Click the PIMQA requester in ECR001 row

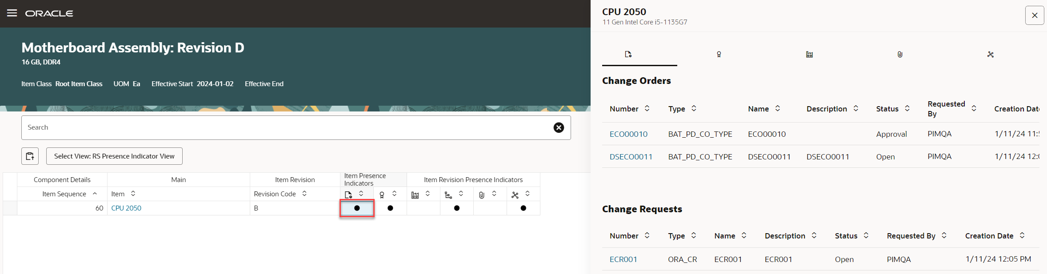tap(899, 259)
